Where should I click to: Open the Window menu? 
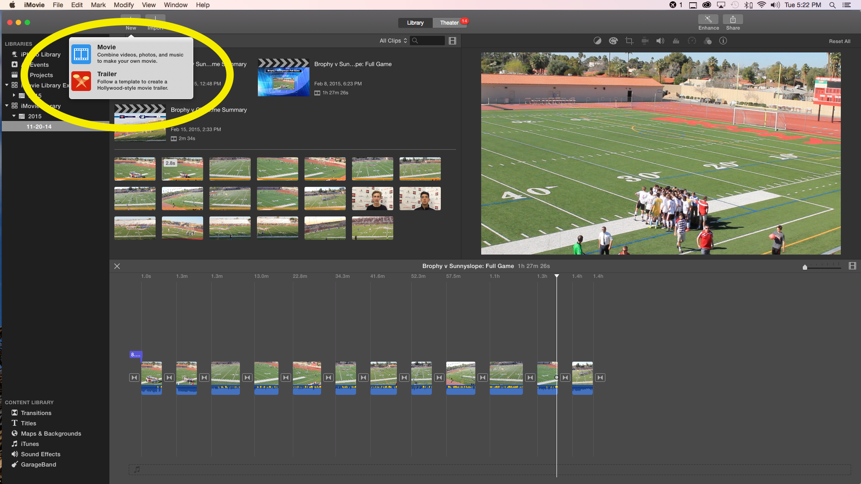[175, 5]
